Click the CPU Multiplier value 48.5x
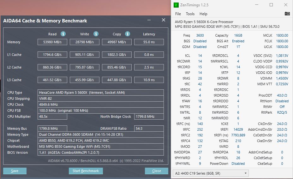Viewport: 293px width, 179px height. pyautogui.click(x=52, y=116)
